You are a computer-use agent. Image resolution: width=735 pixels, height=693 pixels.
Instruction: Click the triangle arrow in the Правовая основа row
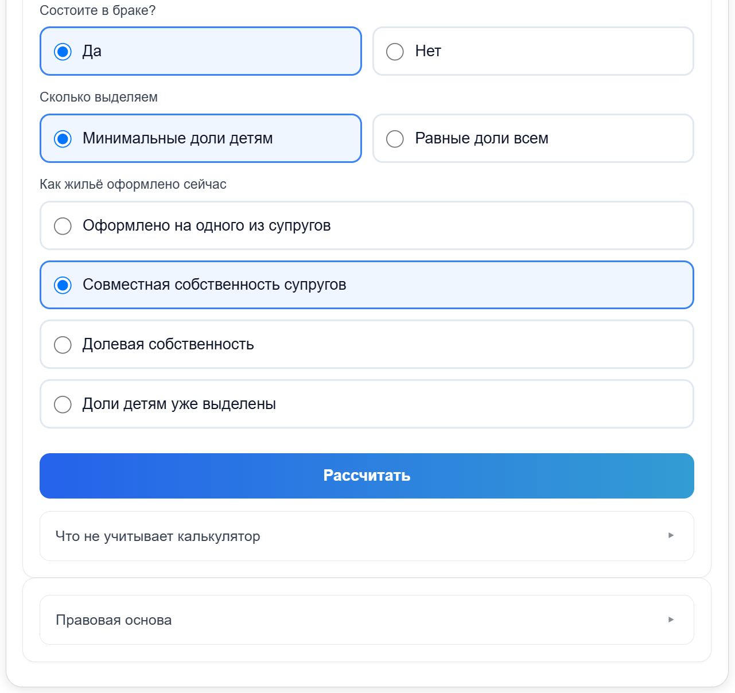coord(671,620)
